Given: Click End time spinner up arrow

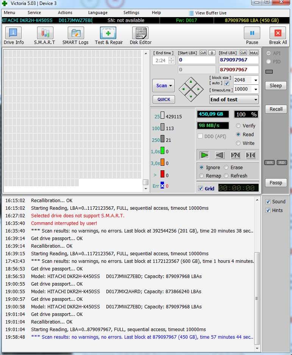Looking at the screenshot, I should 172,59.
